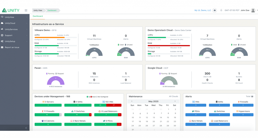Click the Report an Issue envelope icon
The width and height of the screenshot is (258, 138).
click(2, 47)
